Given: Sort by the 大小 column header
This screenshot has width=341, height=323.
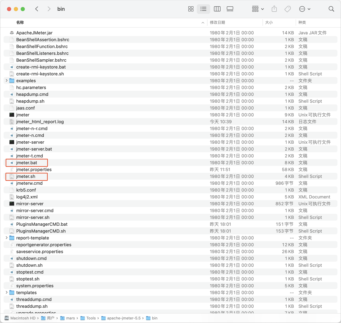Looking at the screenshot, I should [x=269, y=23].
